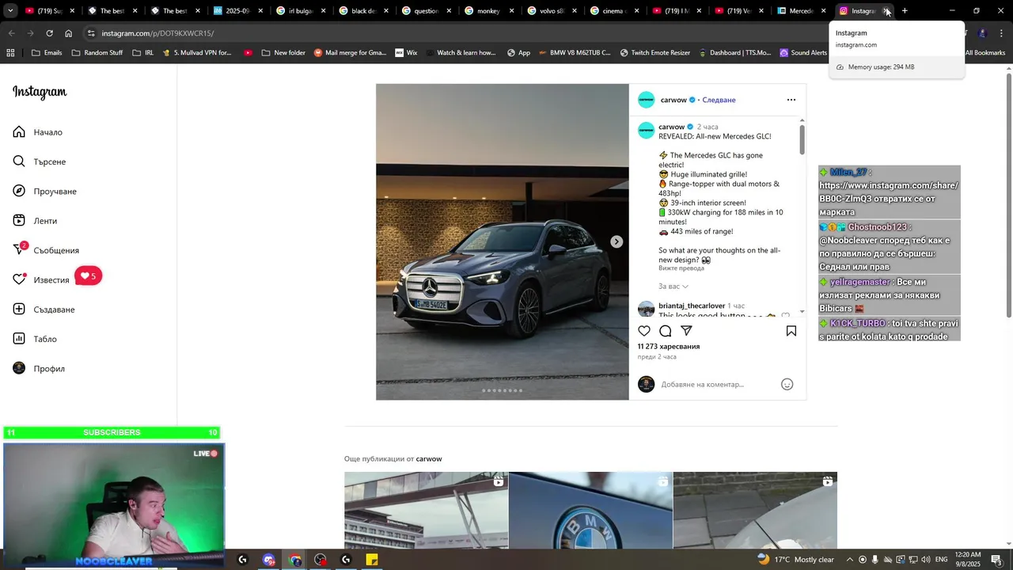Open New folder bookmark folder
The image size is (1013, 570).
click(x=283, y=52)
